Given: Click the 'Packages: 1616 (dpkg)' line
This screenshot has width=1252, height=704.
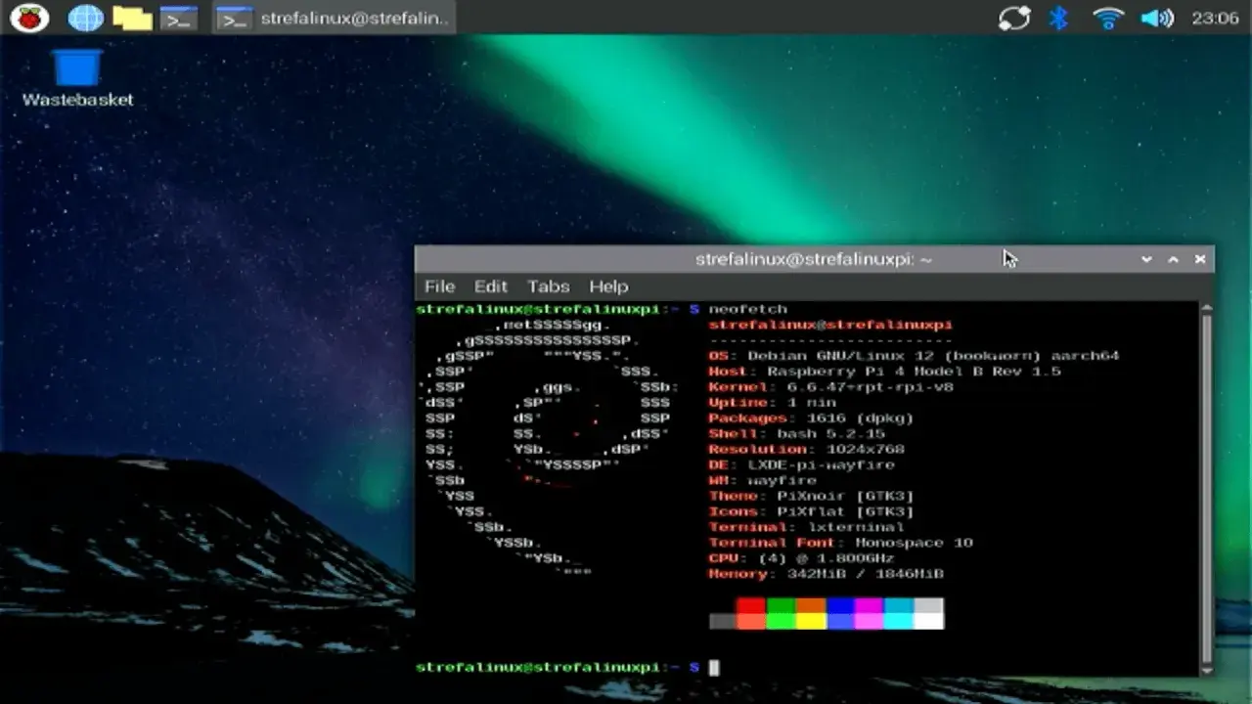Looking at the screenshot, I should pos(811,418).
